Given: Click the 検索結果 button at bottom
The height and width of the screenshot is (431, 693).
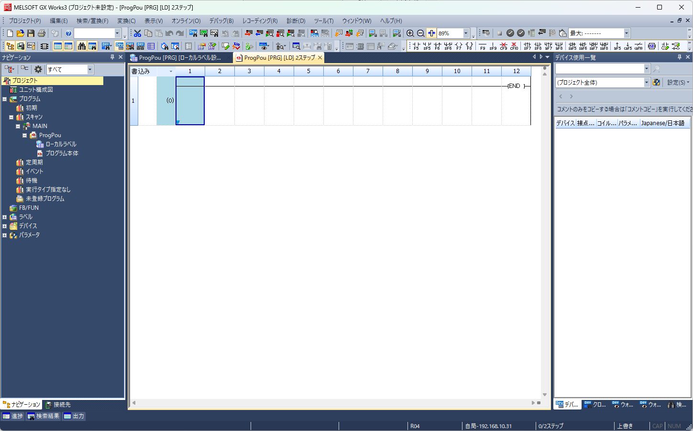Looking at the screenshot, I should coord(44,416).
